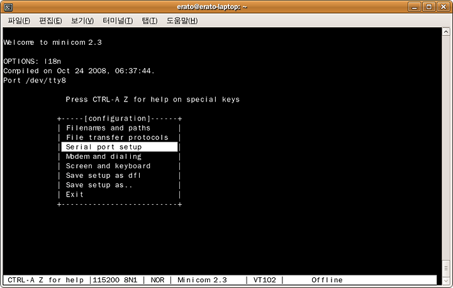Click the scrollbar down arrow

point(446,280)
